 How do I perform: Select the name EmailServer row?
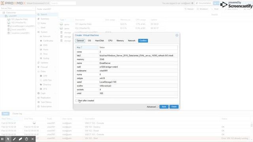(126, 63)
